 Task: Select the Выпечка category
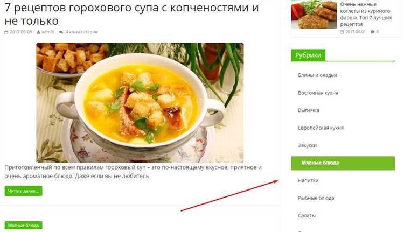309,110
